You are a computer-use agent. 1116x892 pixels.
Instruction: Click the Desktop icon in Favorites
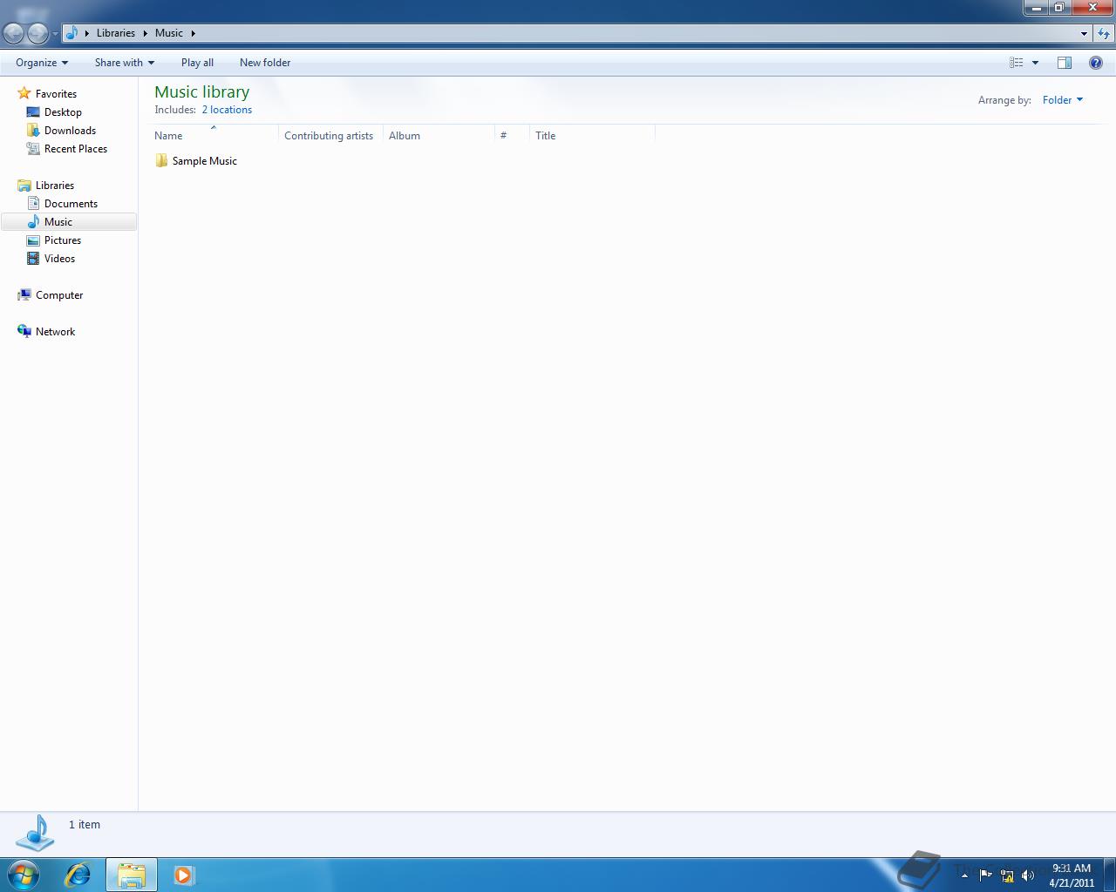33,111
